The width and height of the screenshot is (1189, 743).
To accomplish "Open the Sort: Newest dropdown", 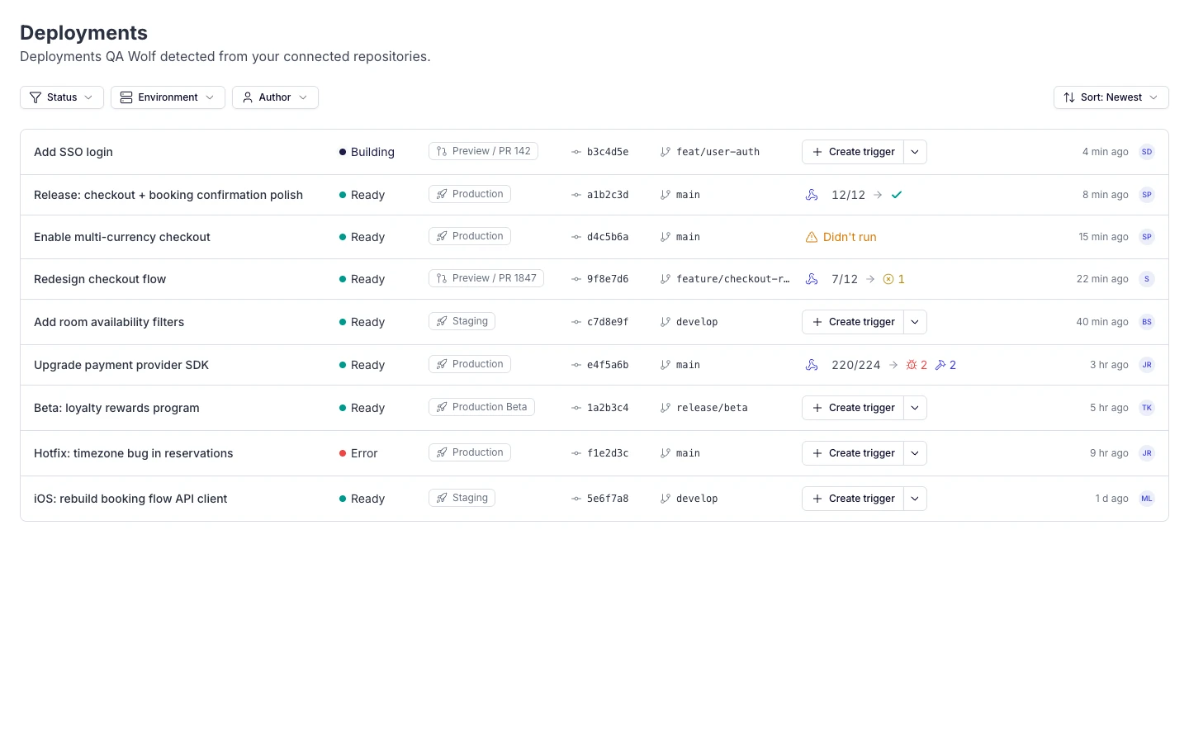I will coord(1111,97).
